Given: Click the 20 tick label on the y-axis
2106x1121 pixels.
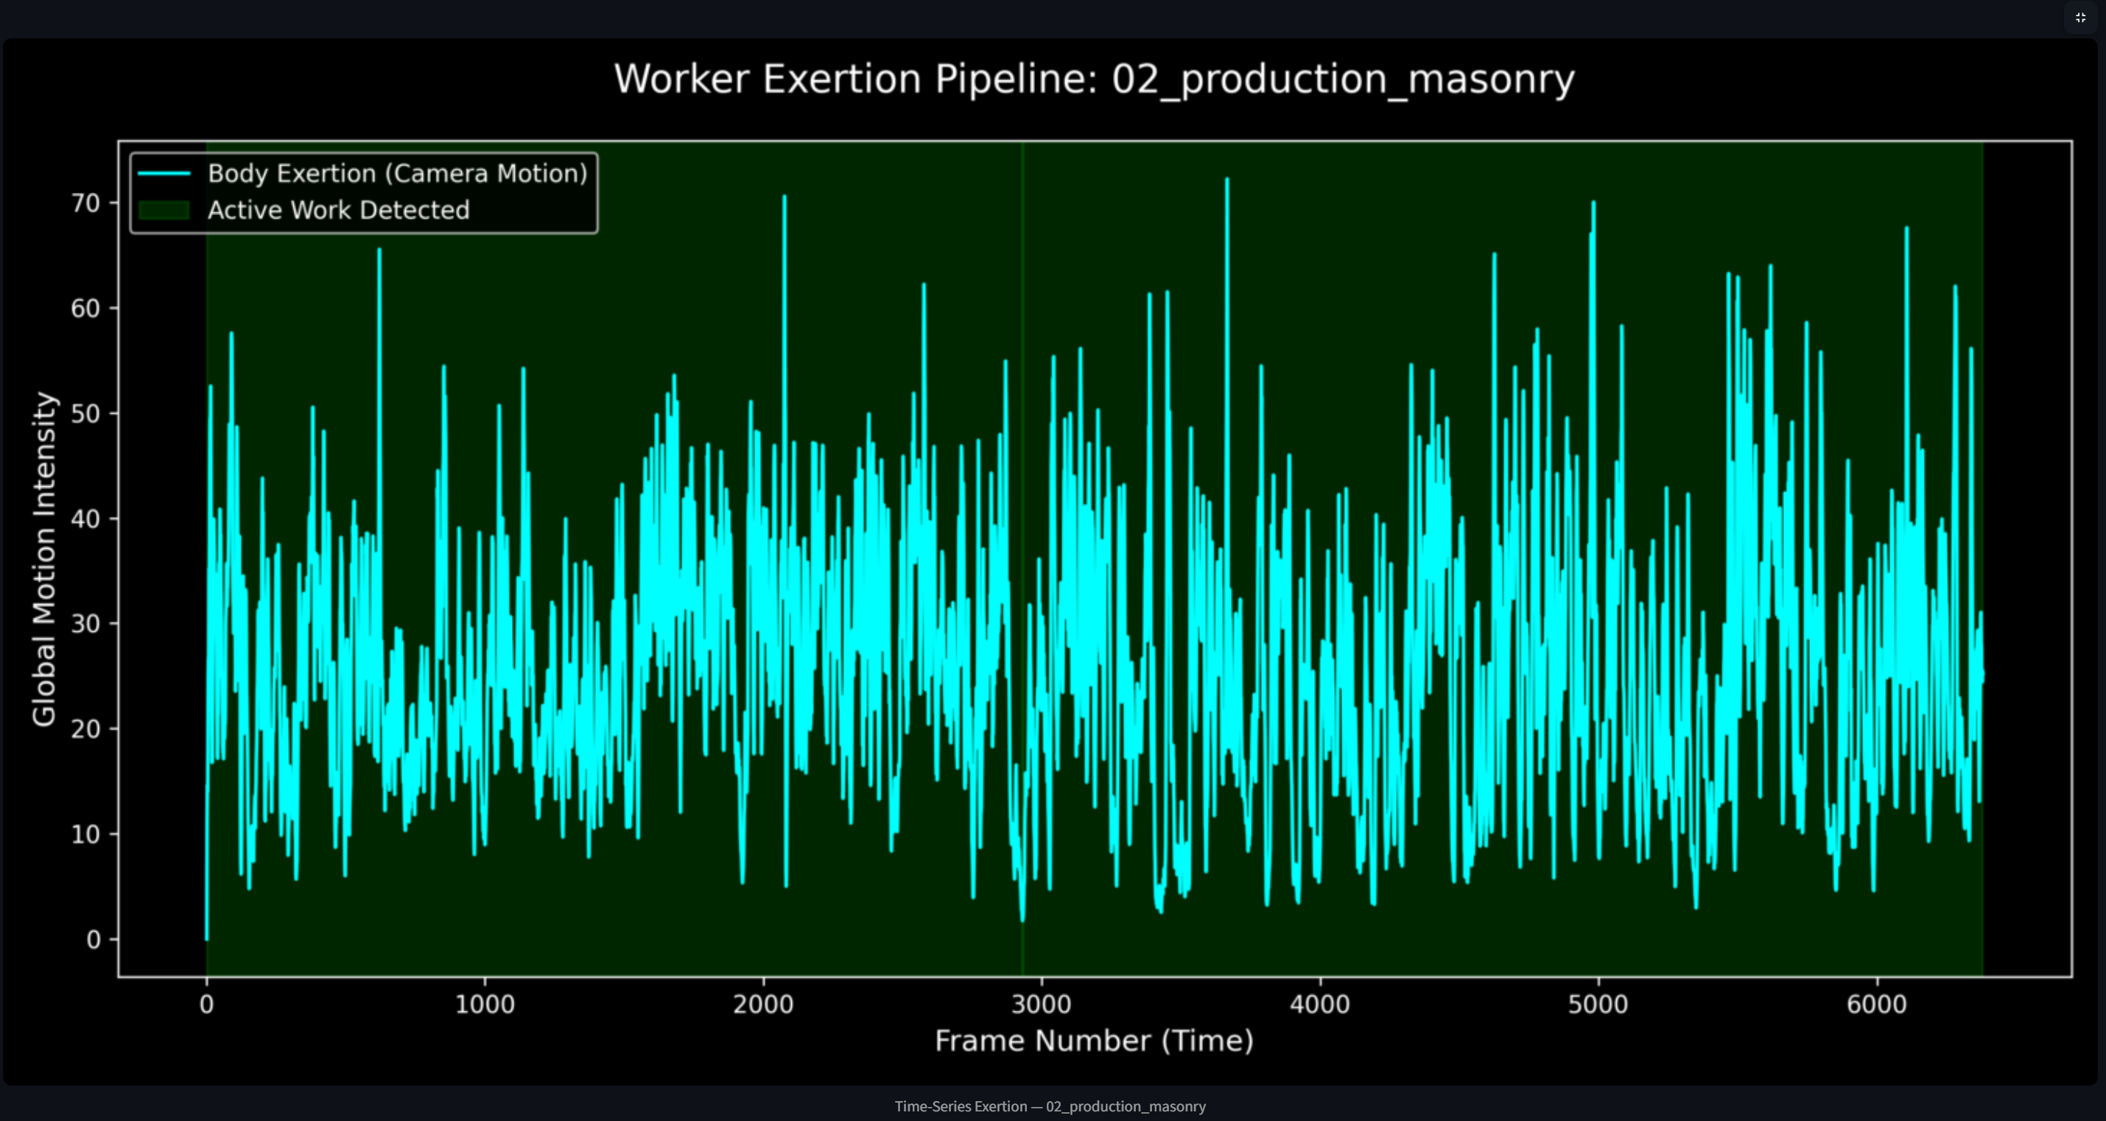Looking at the screenshot, I should (x=85, y=728).
